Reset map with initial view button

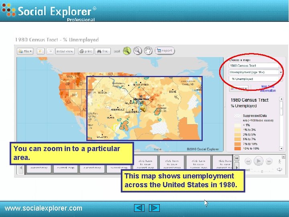click(x=65, y=51)
